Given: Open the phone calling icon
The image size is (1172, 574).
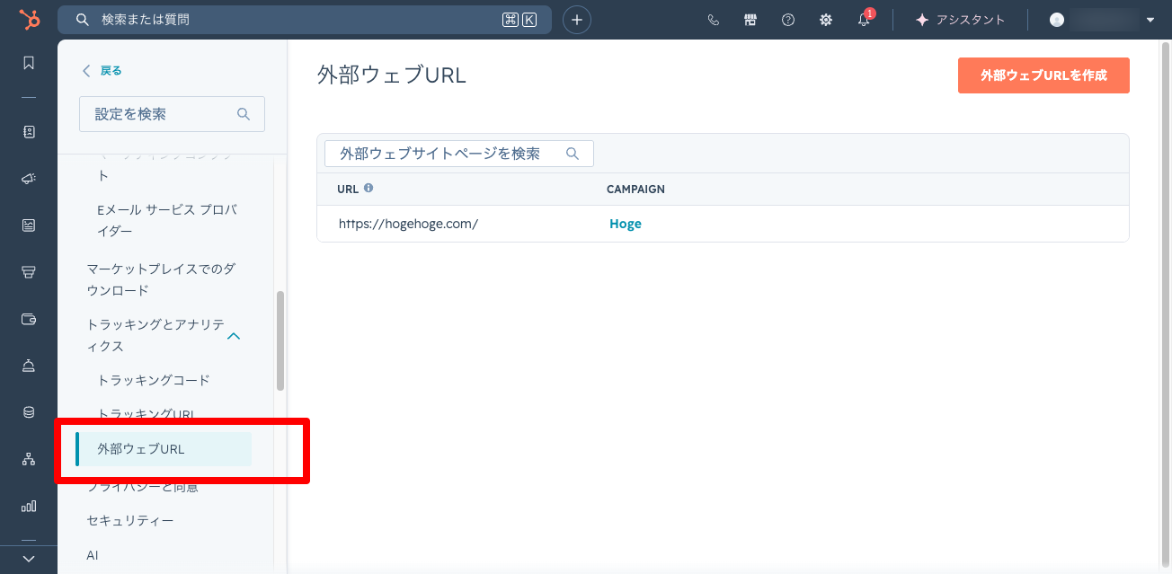Looking at the screenshot, I should (714, 20).
